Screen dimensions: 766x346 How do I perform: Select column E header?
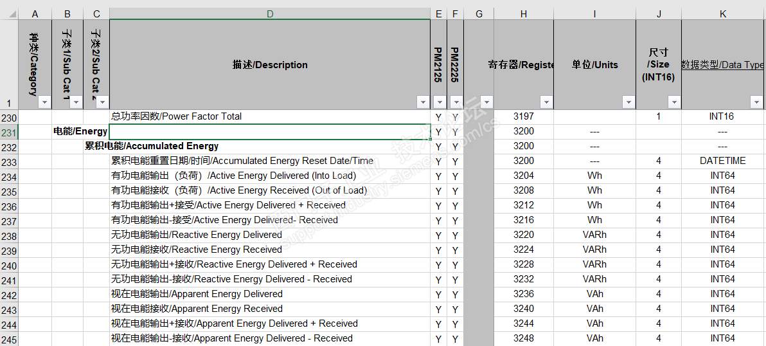coord(439,14)
